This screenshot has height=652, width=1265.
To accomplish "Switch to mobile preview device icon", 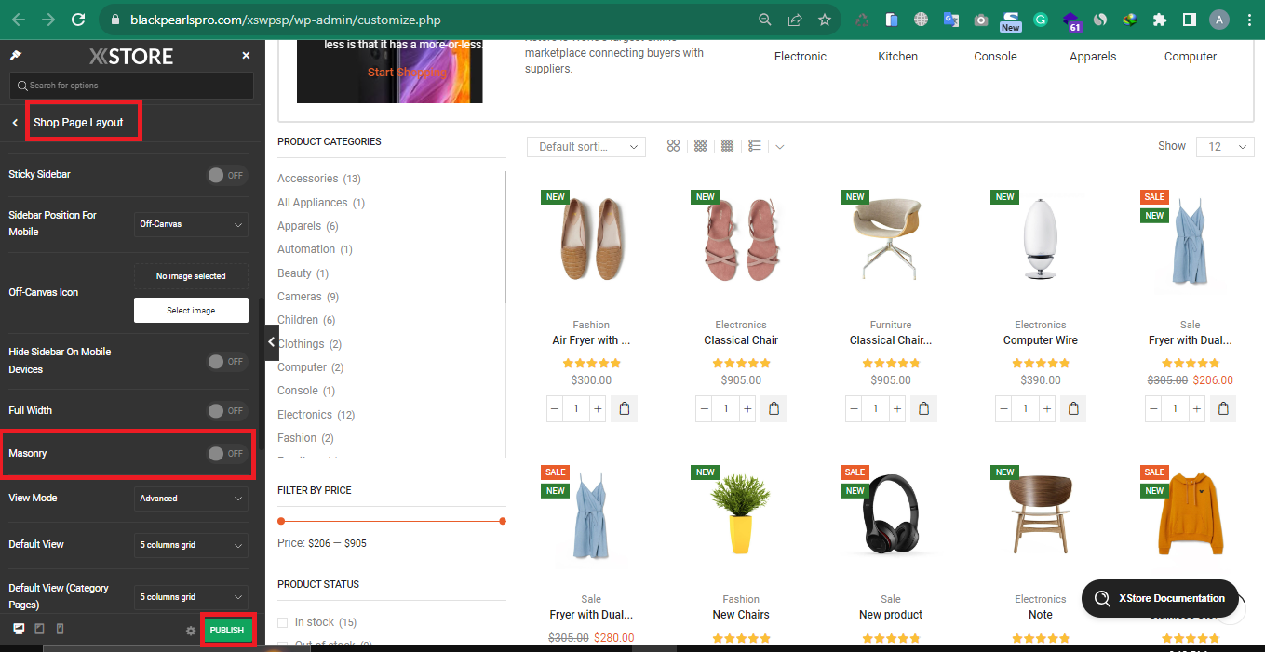I will [61, 630].
